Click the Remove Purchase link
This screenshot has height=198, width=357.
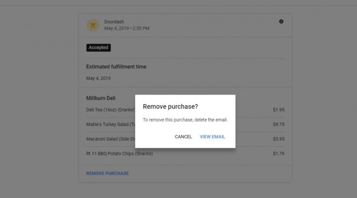point(108,173)
